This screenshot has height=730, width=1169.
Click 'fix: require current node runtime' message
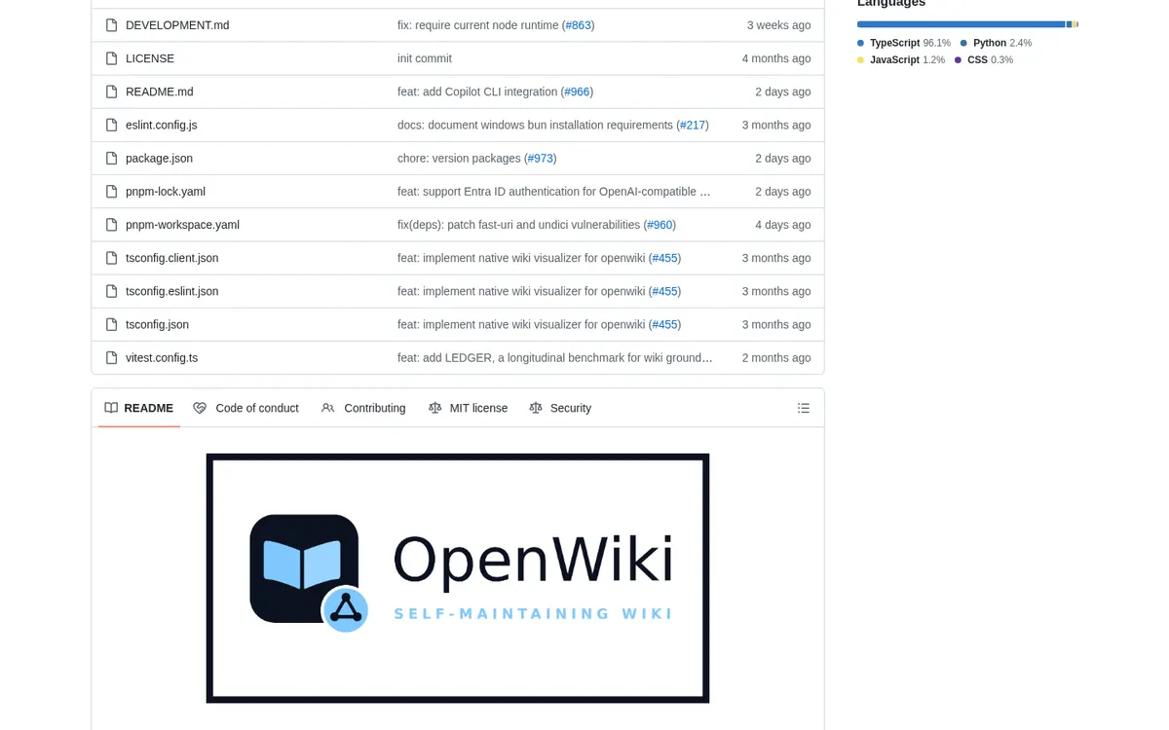pyautogui.click(x=478, y=25)
